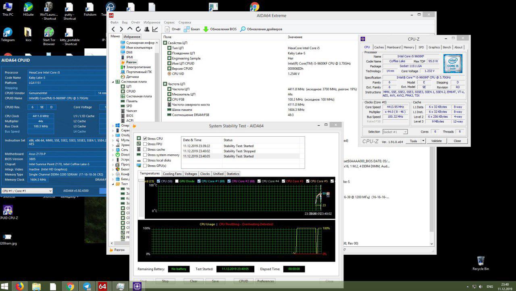Open Chrome from the taskbar
Screen dimensions: 516x291
coord(70,286)
